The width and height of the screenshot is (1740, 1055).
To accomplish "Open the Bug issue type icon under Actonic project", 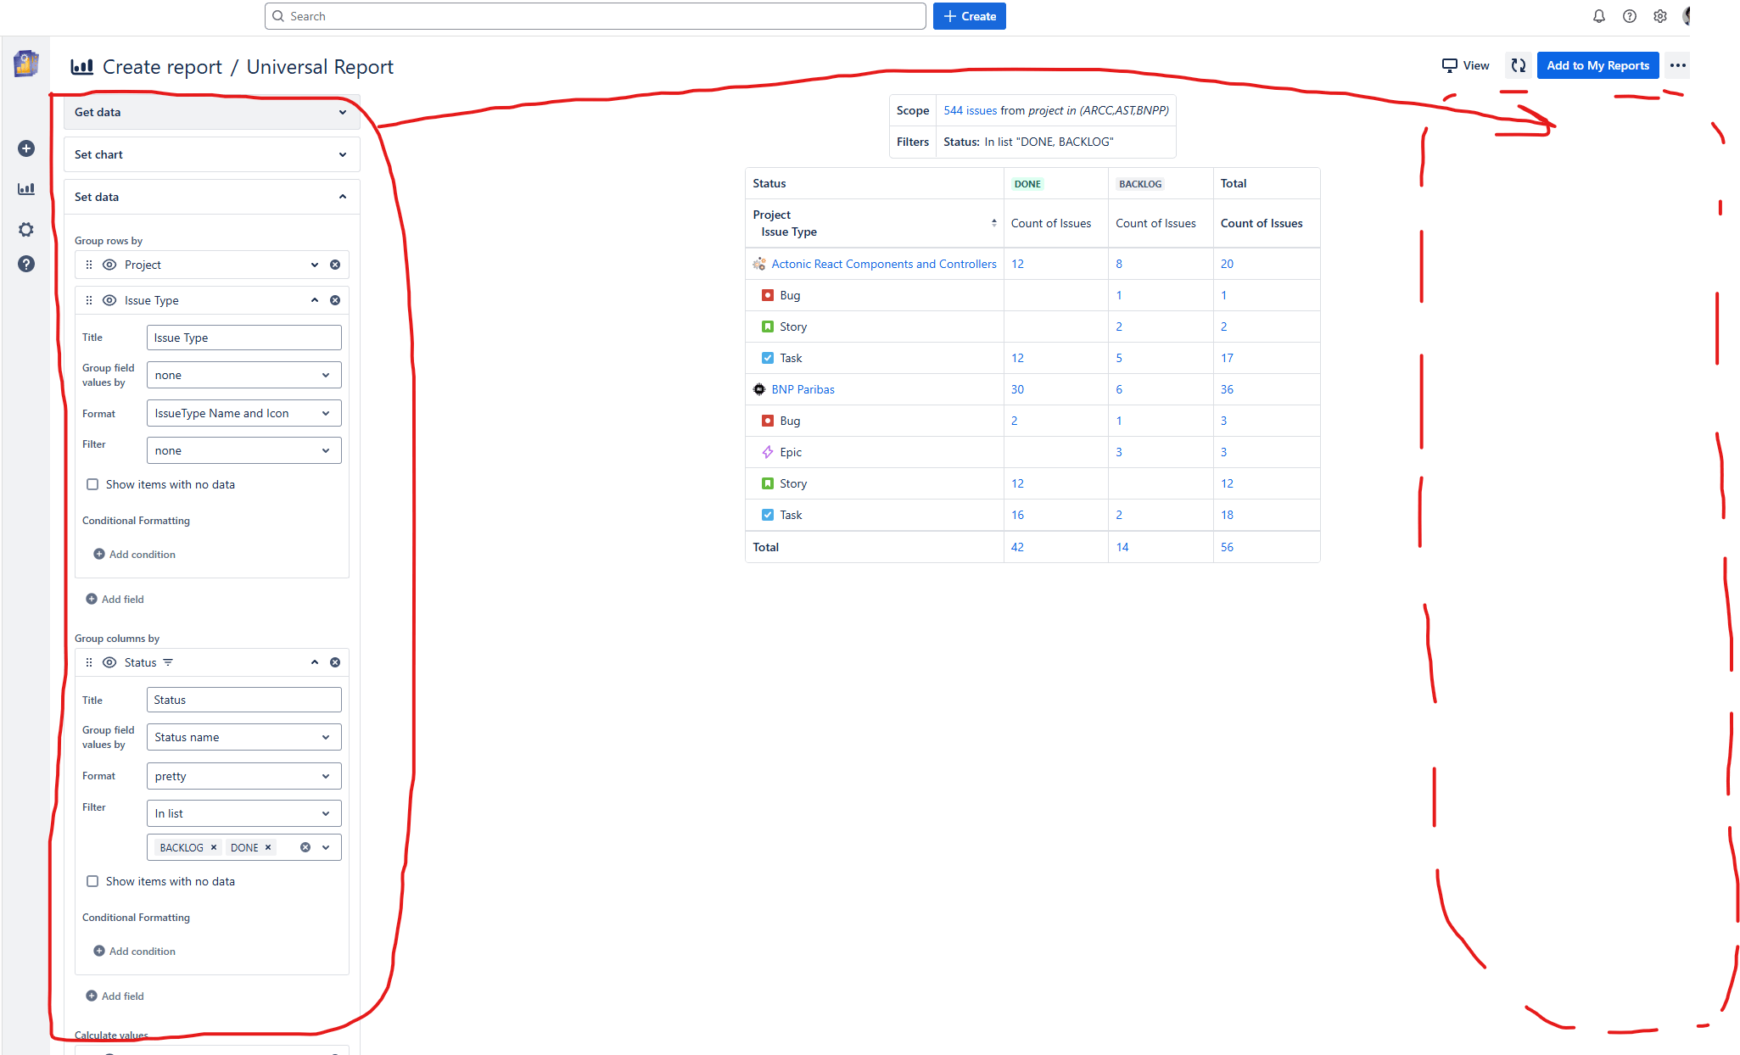I will (768, 295).
